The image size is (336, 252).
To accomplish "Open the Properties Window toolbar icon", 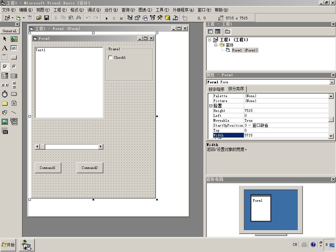I will coord(137,18).
